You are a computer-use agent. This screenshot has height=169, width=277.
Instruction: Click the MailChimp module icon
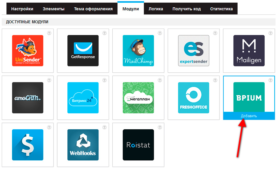click(138, 50)
